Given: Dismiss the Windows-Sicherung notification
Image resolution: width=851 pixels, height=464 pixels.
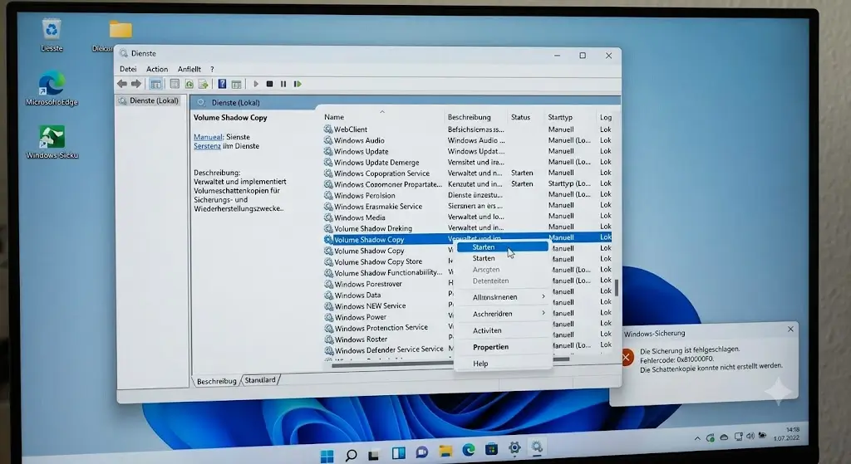Looking at the screenshot, I should pyautogui.click(x=791, y=329).
